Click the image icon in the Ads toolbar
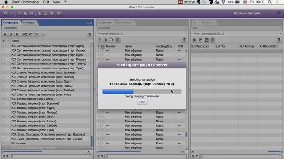 tap(206, 40)
